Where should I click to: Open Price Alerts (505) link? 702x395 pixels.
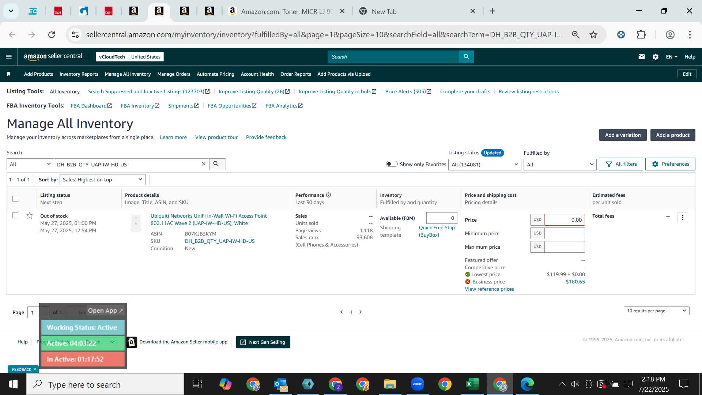pos(408,91)
